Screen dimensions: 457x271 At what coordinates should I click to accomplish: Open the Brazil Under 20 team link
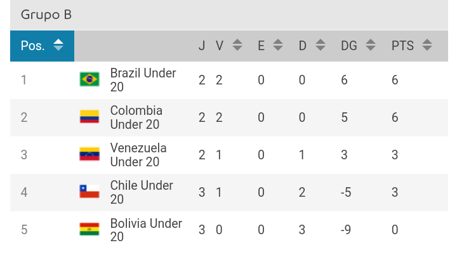143,80
